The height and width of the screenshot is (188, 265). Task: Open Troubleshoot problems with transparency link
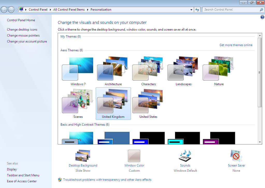107,180
